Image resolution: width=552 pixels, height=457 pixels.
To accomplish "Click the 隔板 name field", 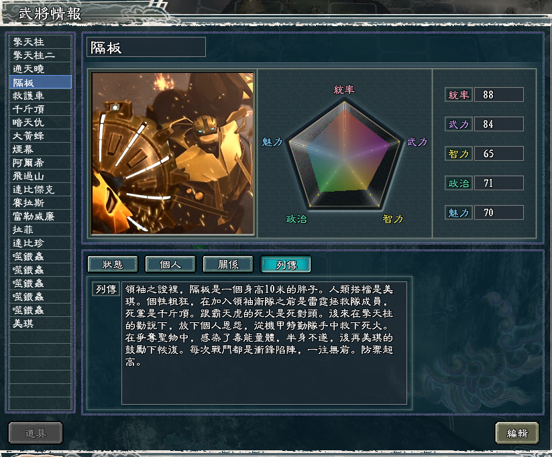I will (146, 47).
